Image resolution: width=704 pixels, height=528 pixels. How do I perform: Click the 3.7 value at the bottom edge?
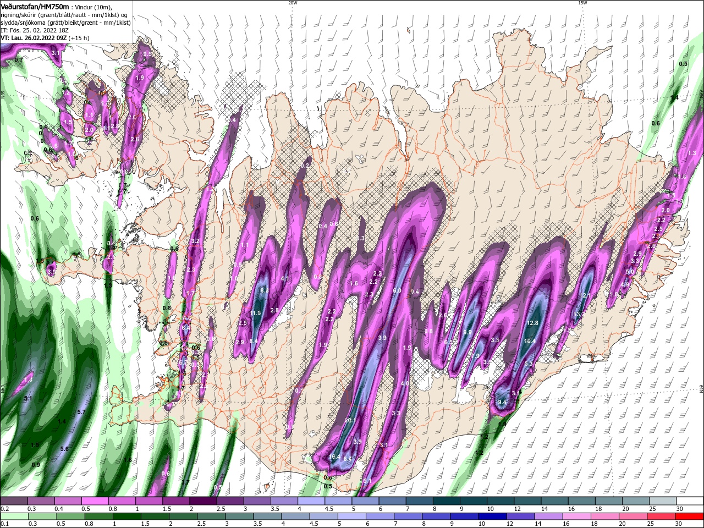coord(185,482)
